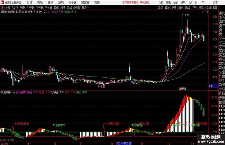Open the 行情 menu
225x145 pixels.
click(29, 2)
